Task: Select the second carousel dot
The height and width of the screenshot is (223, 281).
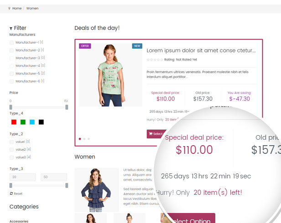Action: 84,139
